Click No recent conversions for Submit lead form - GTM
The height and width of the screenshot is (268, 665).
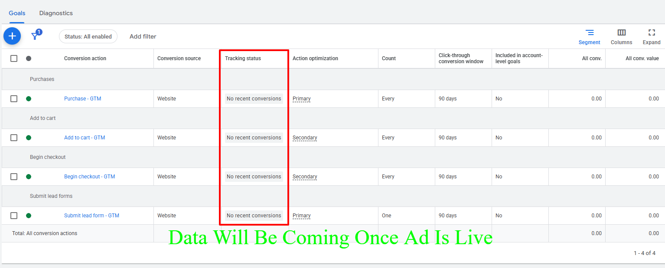coord(254,216)
